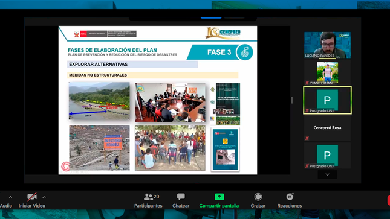The image size is (390, 219).
Task: Click the CENEPRED logo on slide
Action: 223,33
